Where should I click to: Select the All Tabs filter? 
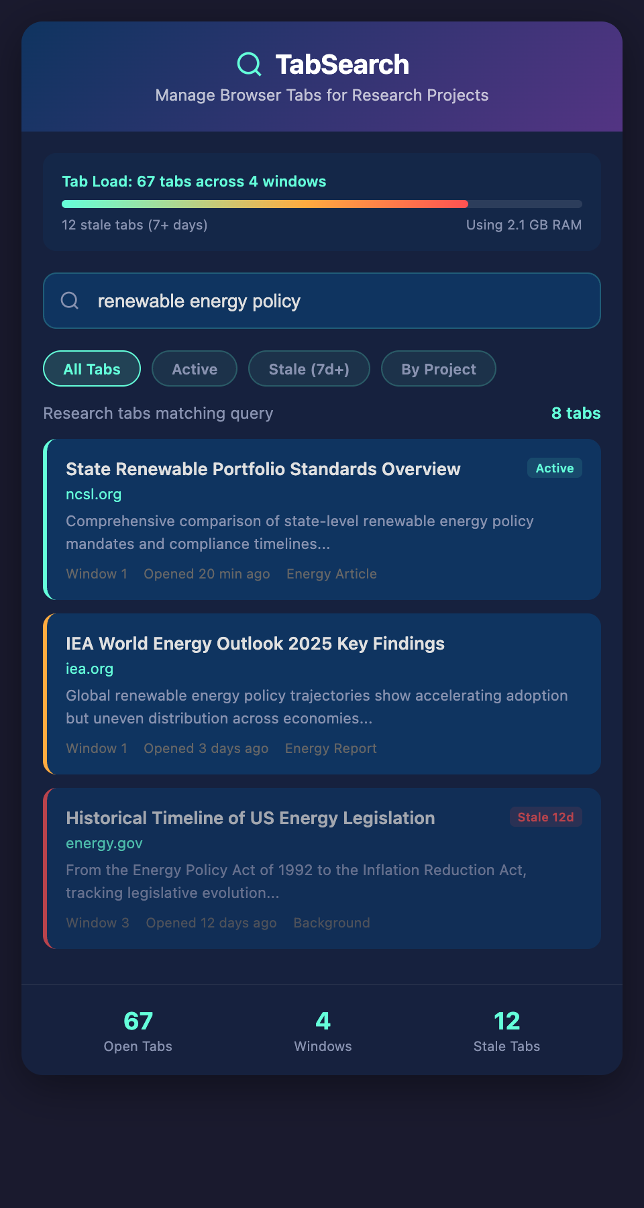[92, 369]
